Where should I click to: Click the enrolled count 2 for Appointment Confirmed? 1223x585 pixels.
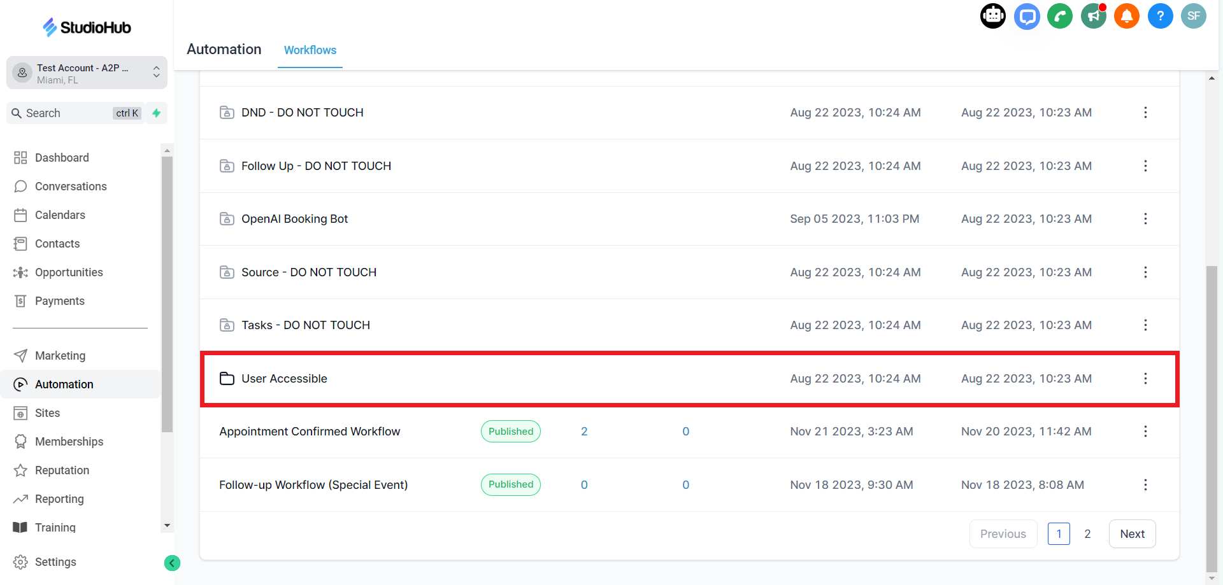(584, 431)
